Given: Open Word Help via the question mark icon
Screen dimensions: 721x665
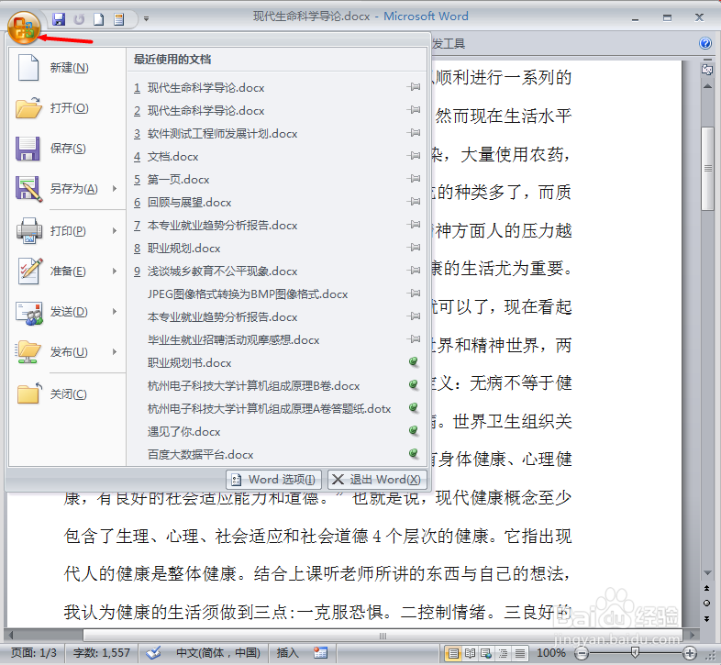Looking at the screenshot, I should click(x=704, y=43).
